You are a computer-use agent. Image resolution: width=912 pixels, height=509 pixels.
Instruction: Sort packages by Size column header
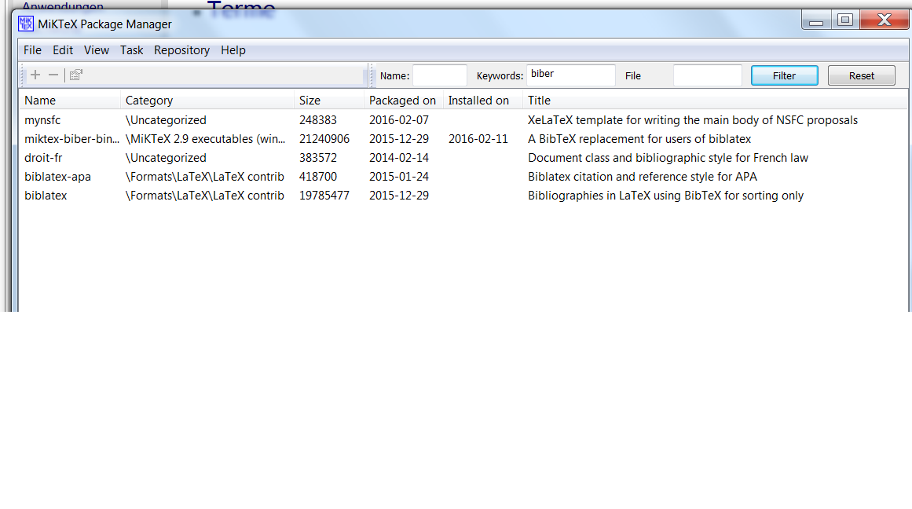tap(309, 101)
